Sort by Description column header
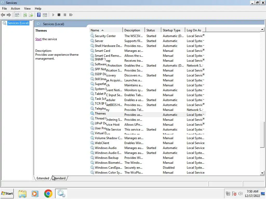The image size is (266, 199). coord(134,30)
